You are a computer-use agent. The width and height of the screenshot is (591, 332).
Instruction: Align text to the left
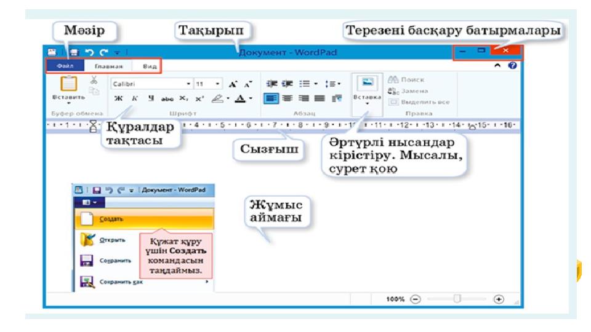coord(271,98)
